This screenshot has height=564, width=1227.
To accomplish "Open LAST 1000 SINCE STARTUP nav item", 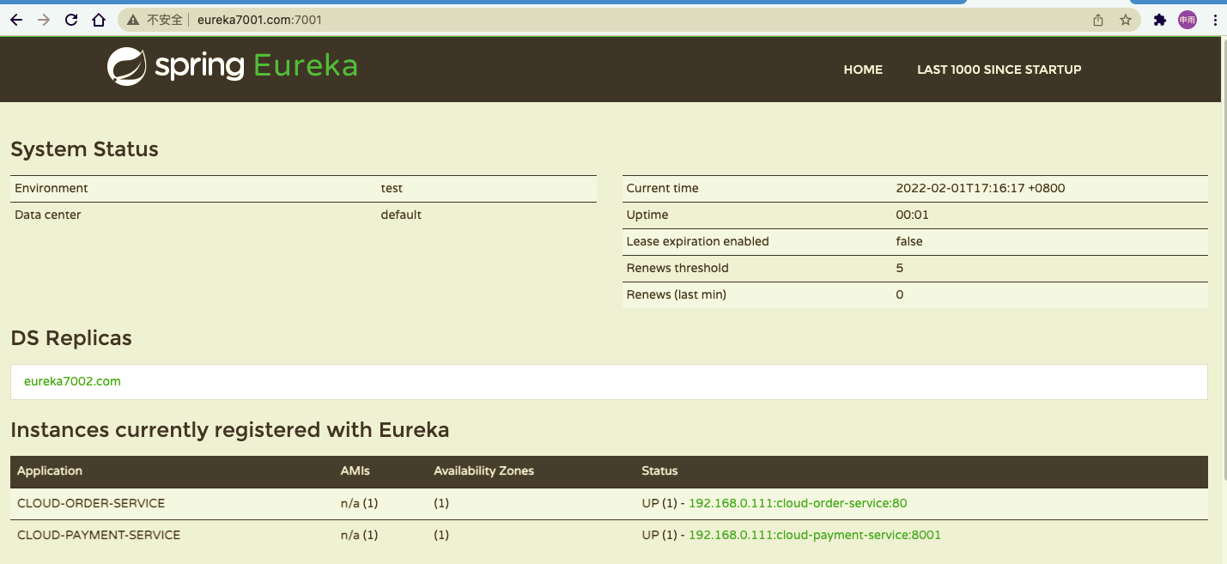I will [999, 70].
